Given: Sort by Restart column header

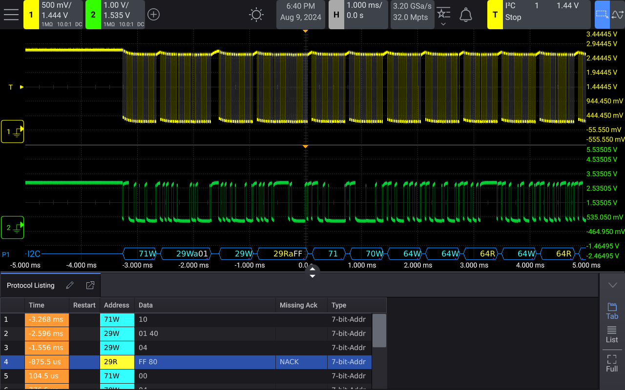Looking at the screenshot, I should tap(84, 305).
